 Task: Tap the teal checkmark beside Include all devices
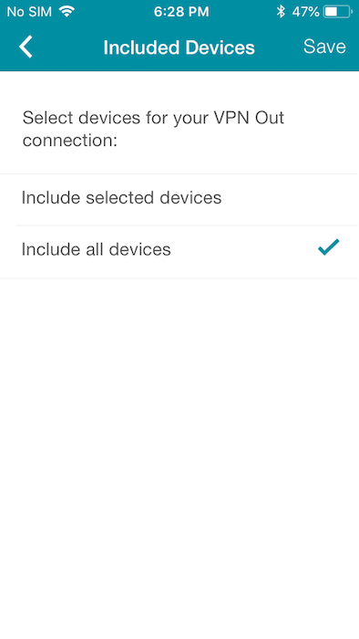click(329, 247)
